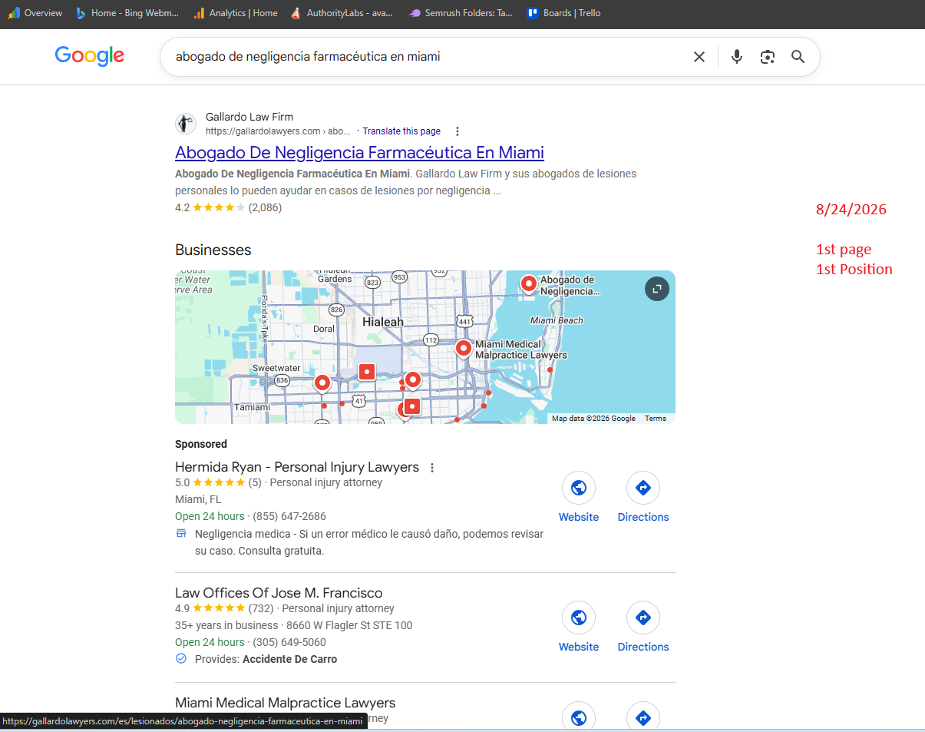The image size is (925, 732).
Task: Click the Google logo
Action: pos(90,56)
